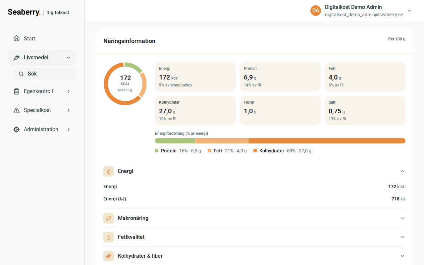The image size is (424, 265).
Task: Click the Energi 172 kcal card
Action: [x=195, y=77]
